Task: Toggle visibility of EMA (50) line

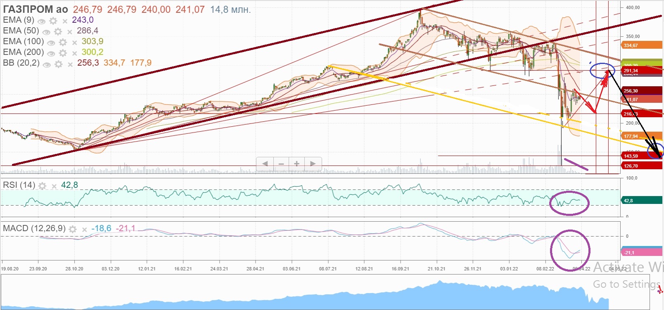Action: [x=46, y=32]
